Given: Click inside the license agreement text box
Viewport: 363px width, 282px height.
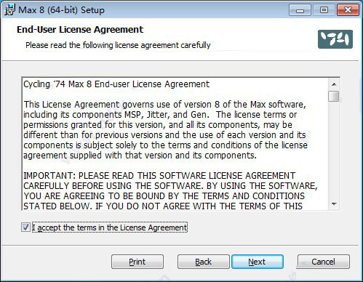Looking at the screenshot, I should pos(175,144).
